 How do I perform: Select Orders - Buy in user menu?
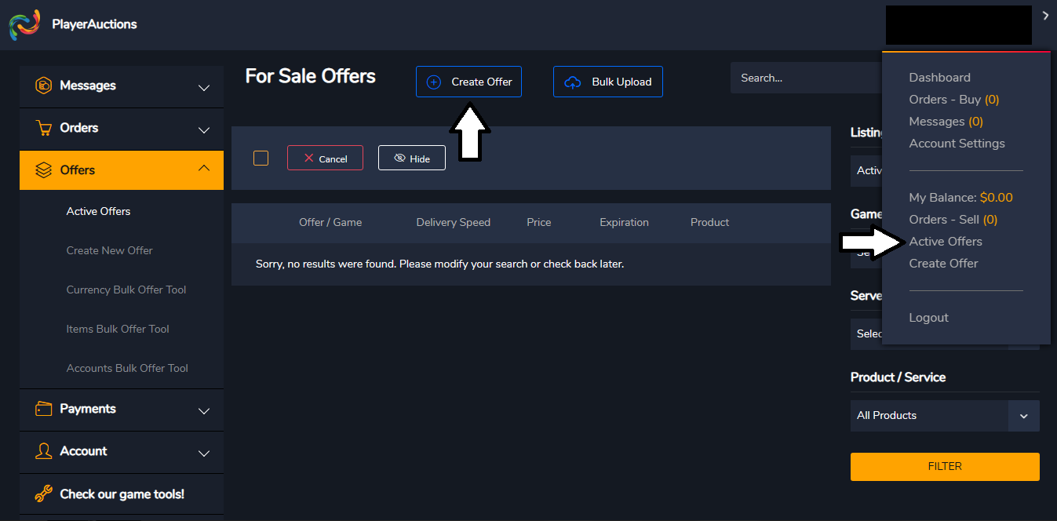coord(954,100)
